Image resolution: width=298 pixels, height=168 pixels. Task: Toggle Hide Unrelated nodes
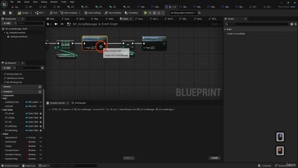tap(69, 13)
